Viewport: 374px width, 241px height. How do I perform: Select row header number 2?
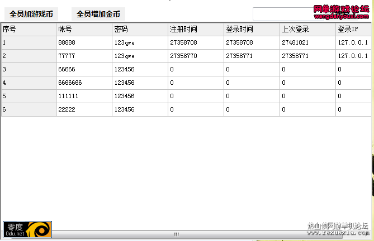tap(29, 56)
